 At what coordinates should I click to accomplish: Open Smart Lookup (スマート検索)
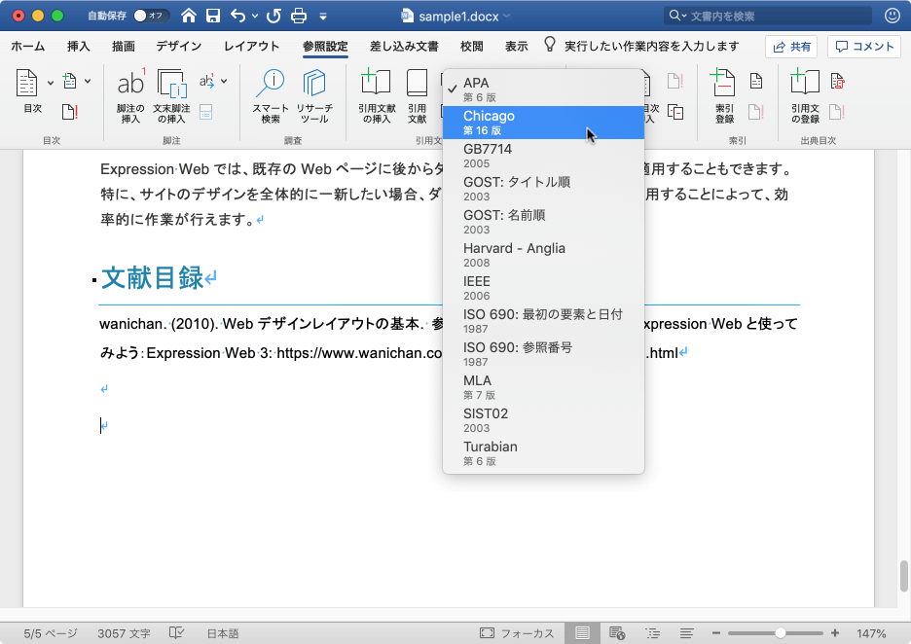click(271, 95)
